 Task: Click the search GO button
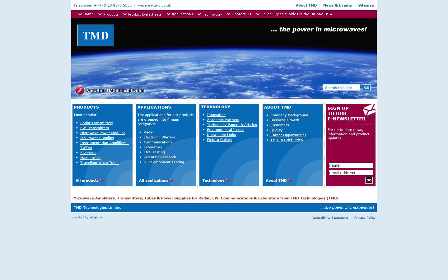pyautogui.click(x=366, y=88)
